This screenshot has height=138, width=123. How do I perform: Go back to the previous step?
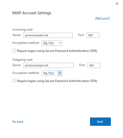(18, 122)
